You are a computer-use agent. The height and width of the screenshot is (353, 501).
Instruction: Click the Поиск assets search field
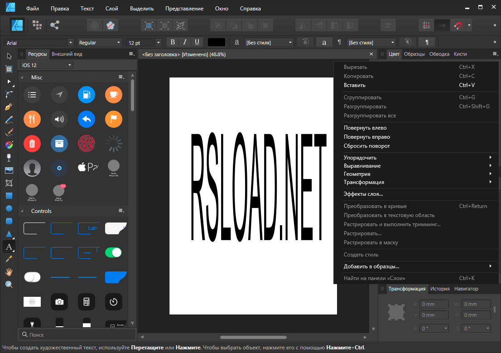click(77, 334)
